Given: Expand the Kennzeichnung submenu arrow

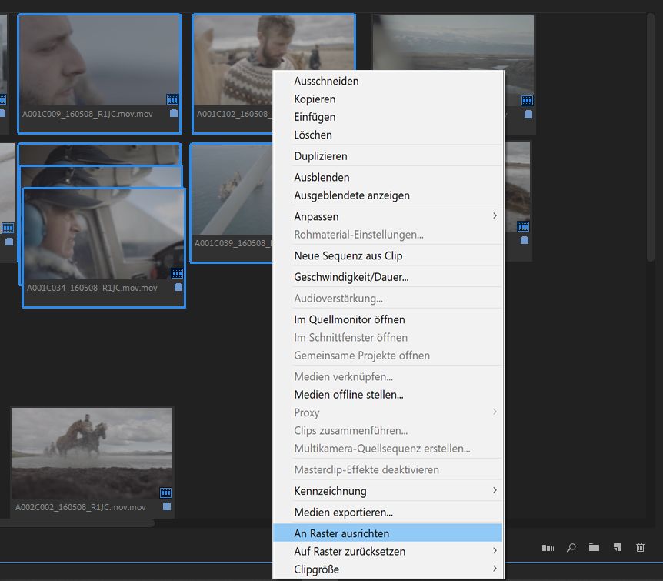Looking at the screenshot, I should tap(495, 490).
